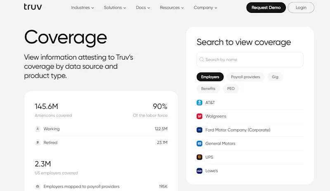Click the Lowe's logo icon
The width and height of the screenshot is (330, 191).
coord(199,171)
